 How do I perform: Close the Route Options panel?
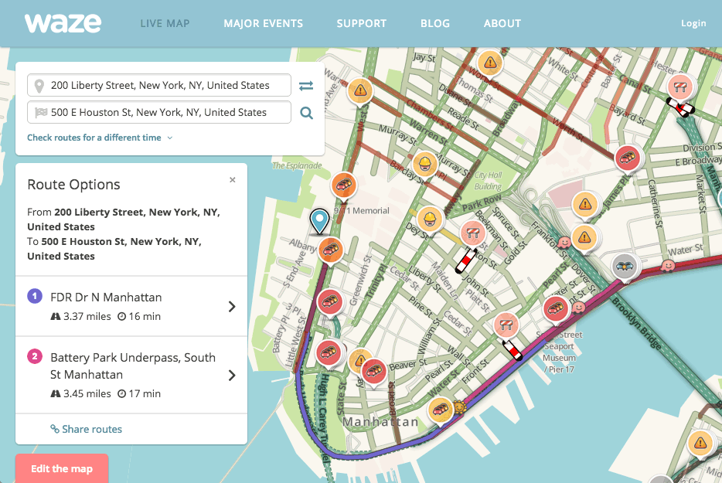coord(233,180)
